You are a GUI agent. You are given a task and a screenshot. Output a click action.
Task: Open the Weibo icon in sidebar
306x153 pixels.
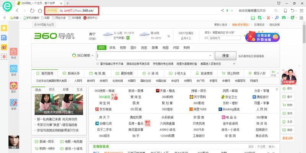(x=4, y=47)
